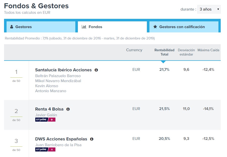This screenshot has height=157, width=227.
Task: Click the 9,6 standard deviation value
Action: click(x=186, y=70)
